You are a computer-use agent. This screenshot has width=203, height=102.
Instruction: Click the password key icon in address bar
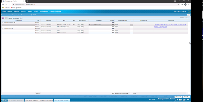(182, 5)
